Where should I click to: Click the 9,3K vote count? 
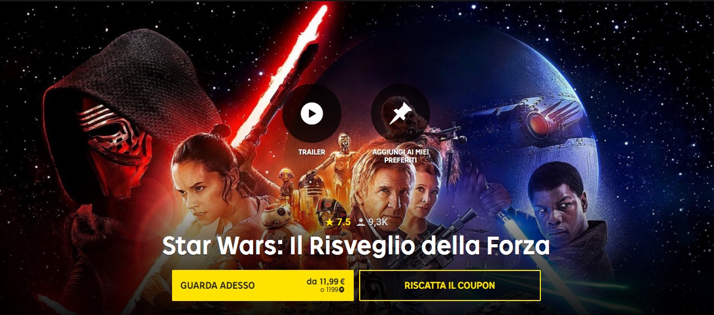click(x=378, y=222)
